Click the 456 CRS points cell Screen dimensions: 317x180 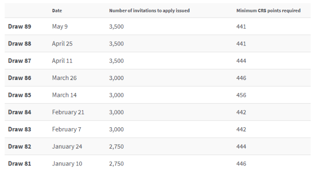click(241, 95)
